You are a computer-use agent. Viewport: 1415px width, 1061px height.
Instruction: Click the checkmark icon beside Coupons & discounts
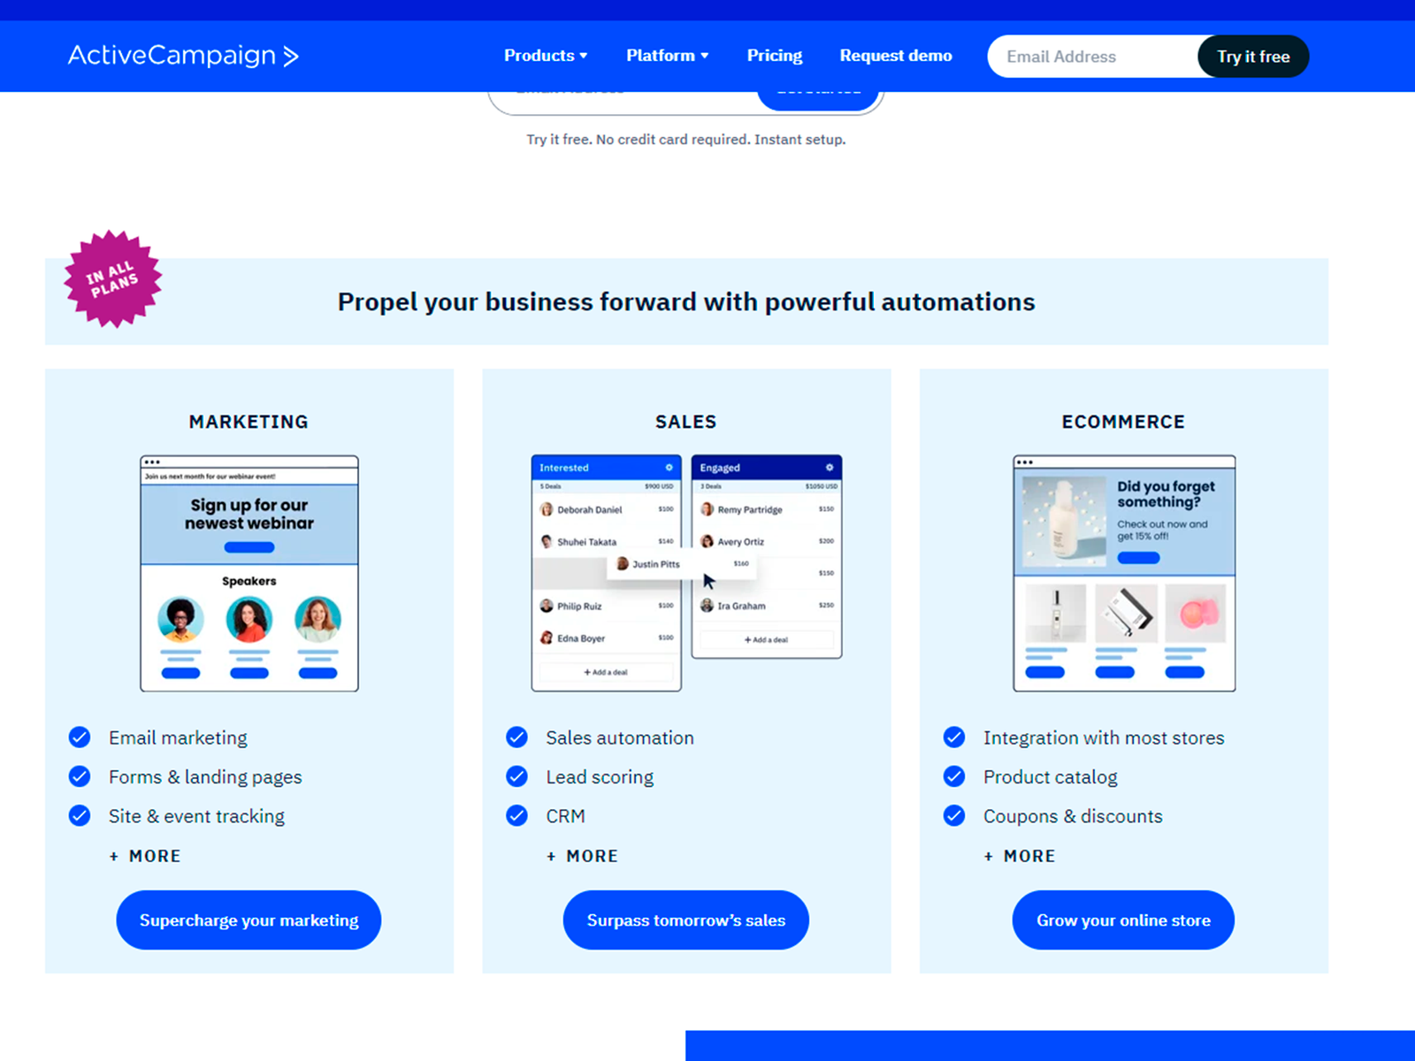coord(954,815)
